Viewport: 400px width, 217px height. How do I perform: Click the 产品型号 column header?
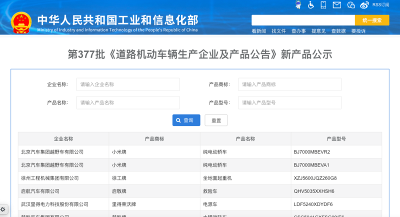[x=336, y=138]
